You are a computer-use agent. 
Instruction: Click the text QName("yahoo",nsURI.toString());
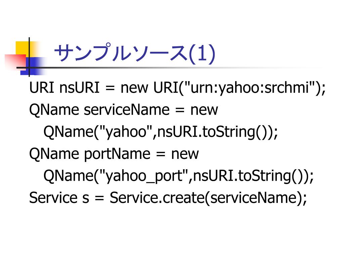161,132
